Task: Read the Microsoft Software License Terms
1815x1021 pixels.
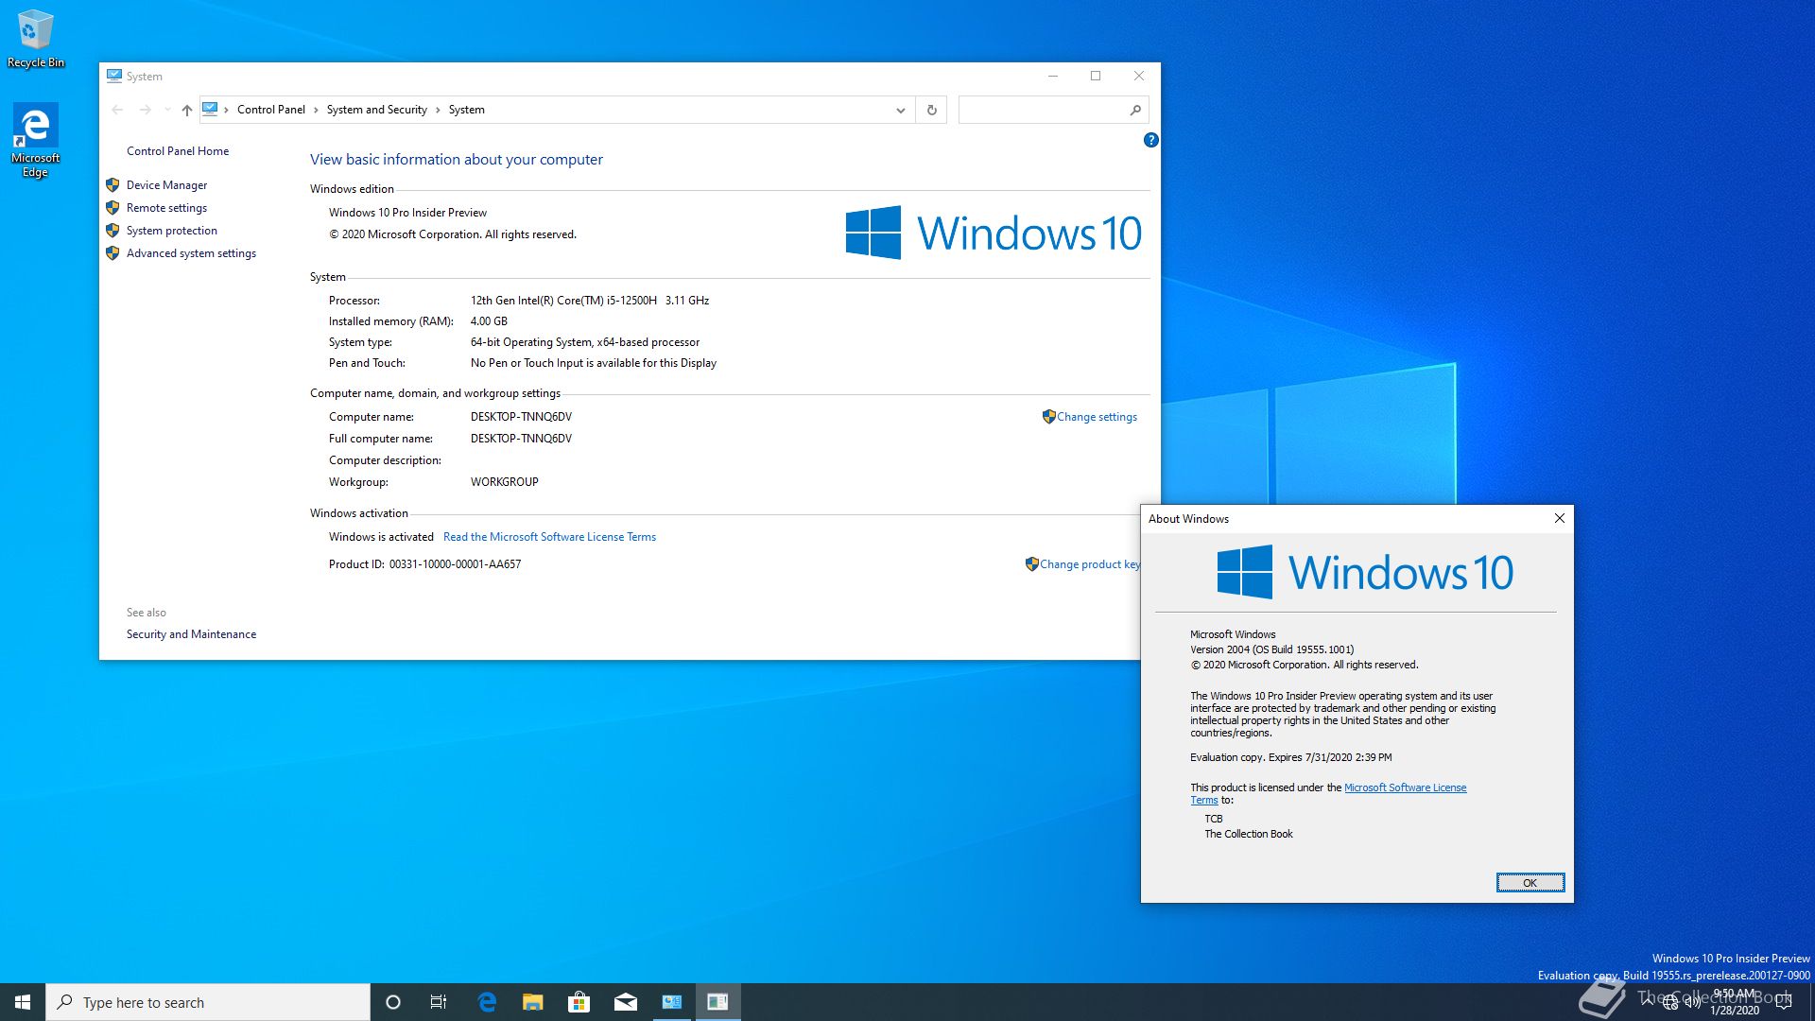Action: [x=549, y=537]
